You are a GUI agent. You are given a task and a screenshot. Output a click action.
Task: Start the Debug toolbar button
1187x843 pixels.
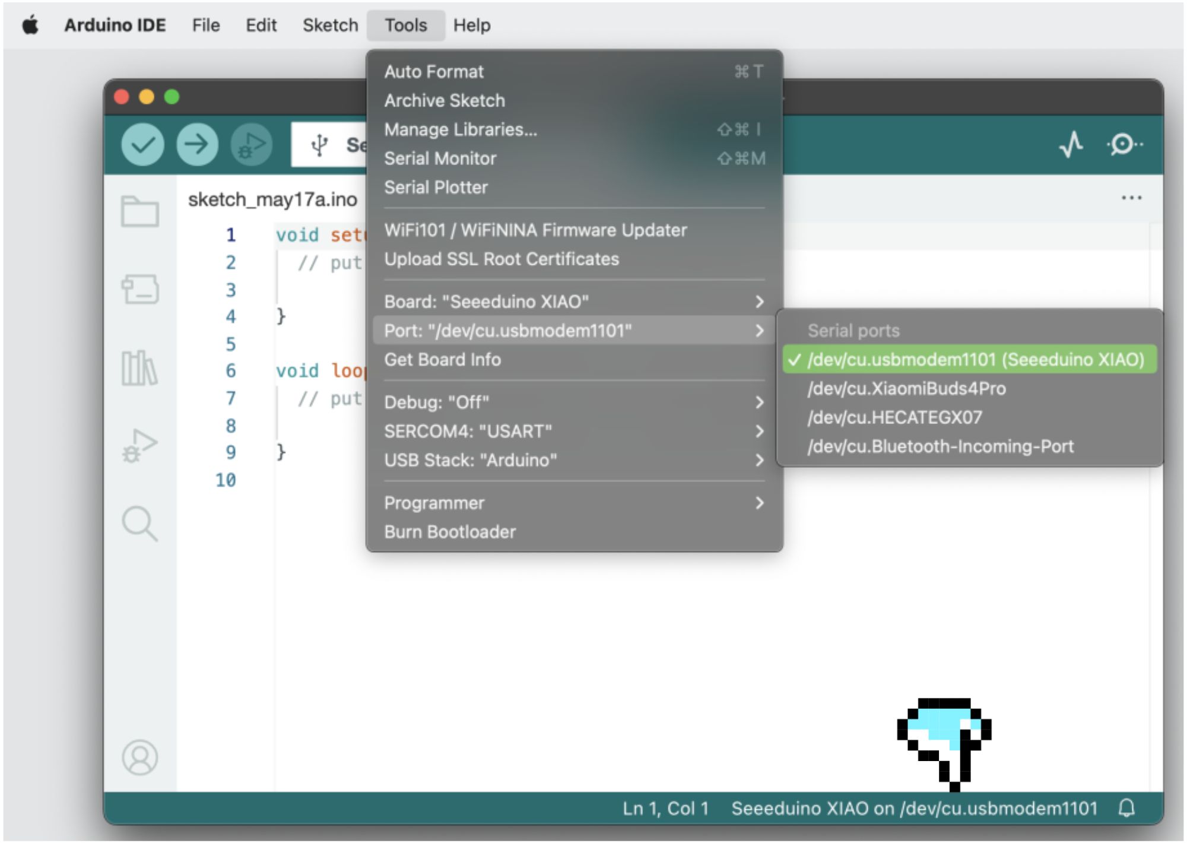(x=252, y=144)
